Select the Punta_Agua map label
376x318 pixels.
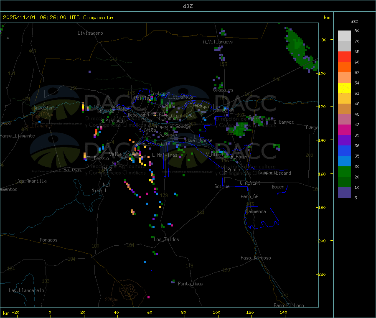(x=191, y=284)
